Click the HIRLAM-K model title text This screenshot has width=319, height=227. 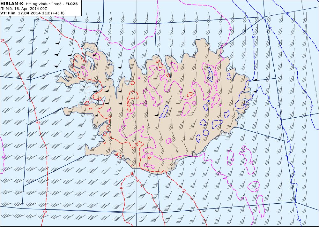tap(12, 4)
